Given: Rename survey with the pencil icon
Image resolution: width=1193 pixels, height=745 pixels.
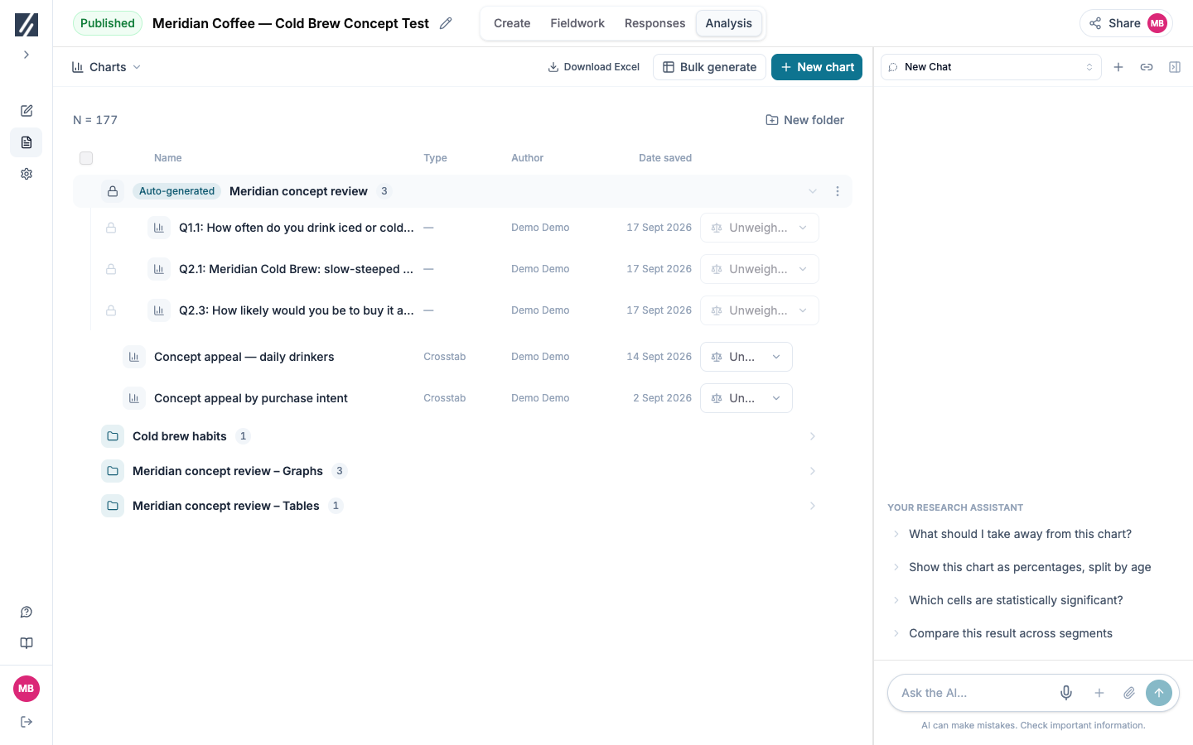Looking at the screenshot, I should point(446,23).
